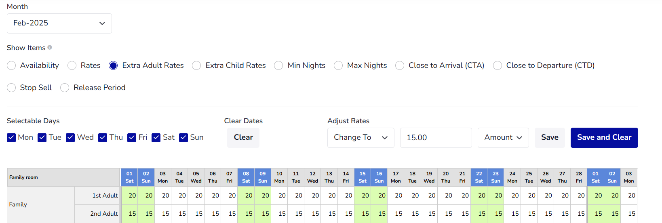Open the Month dropdown showing Feb-2025
Screen dimensions: 662x223
59,23
